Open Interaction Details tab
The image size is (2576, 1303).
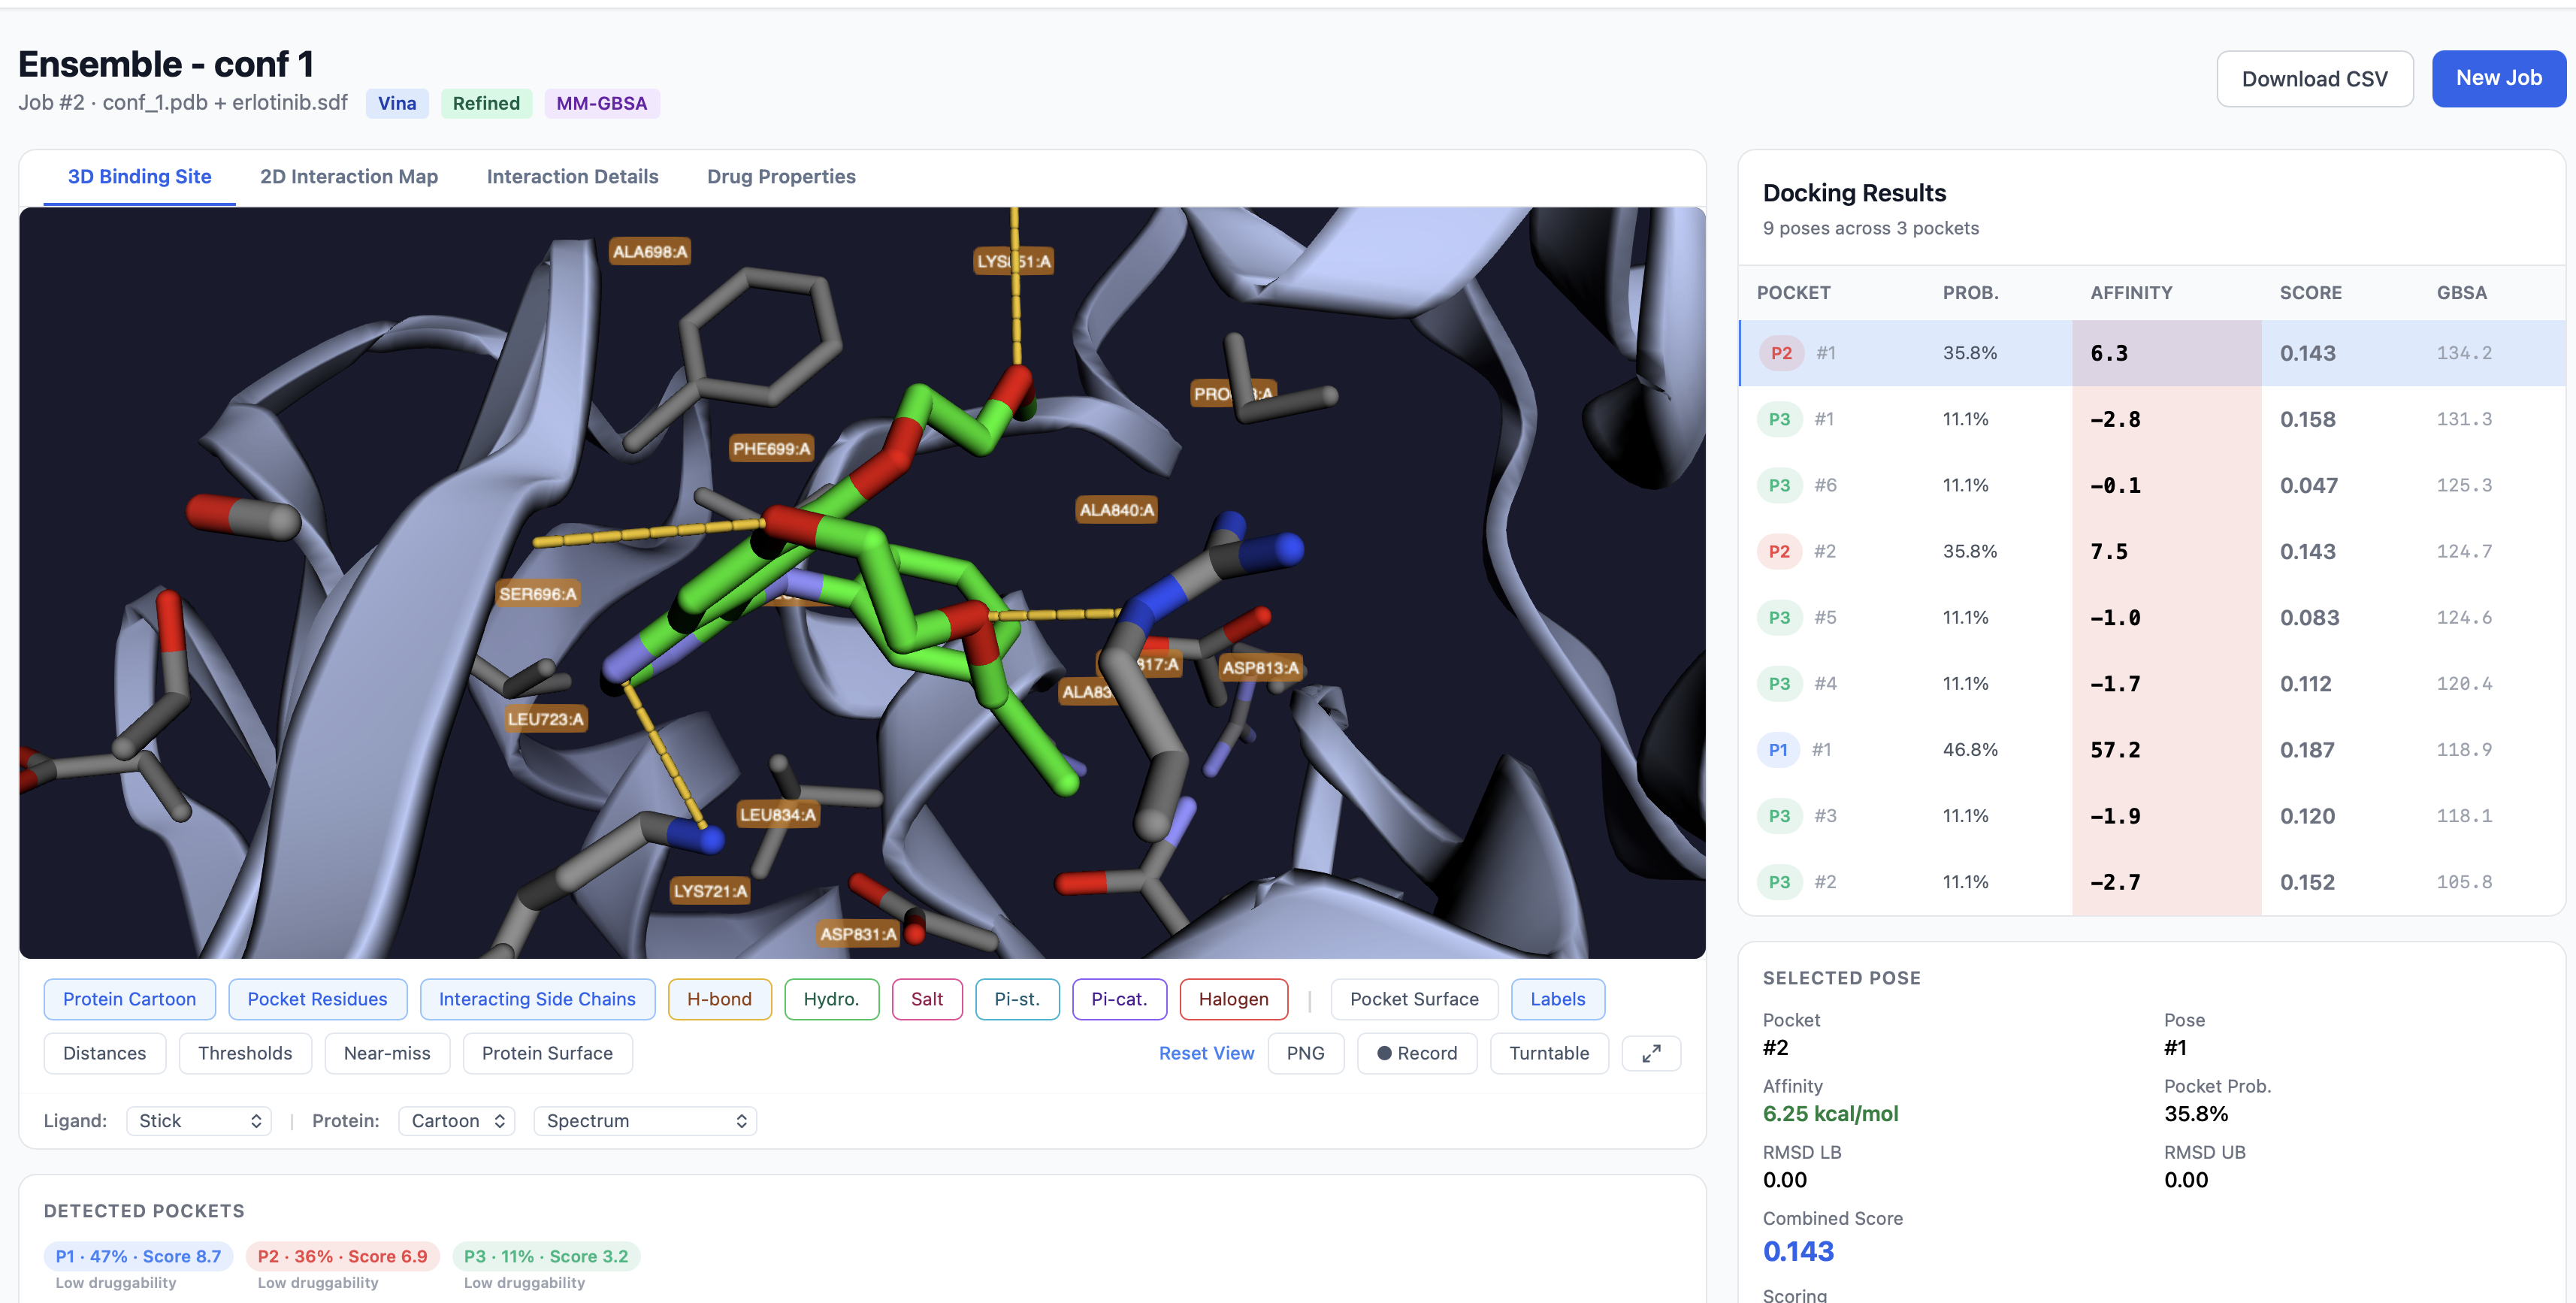tap(572, 177)
